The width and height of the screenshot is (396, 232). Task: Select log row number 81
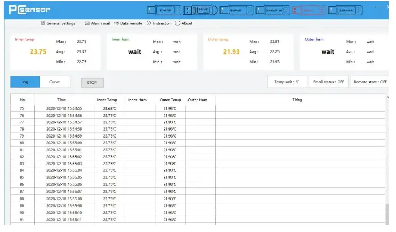click(22, 150)
